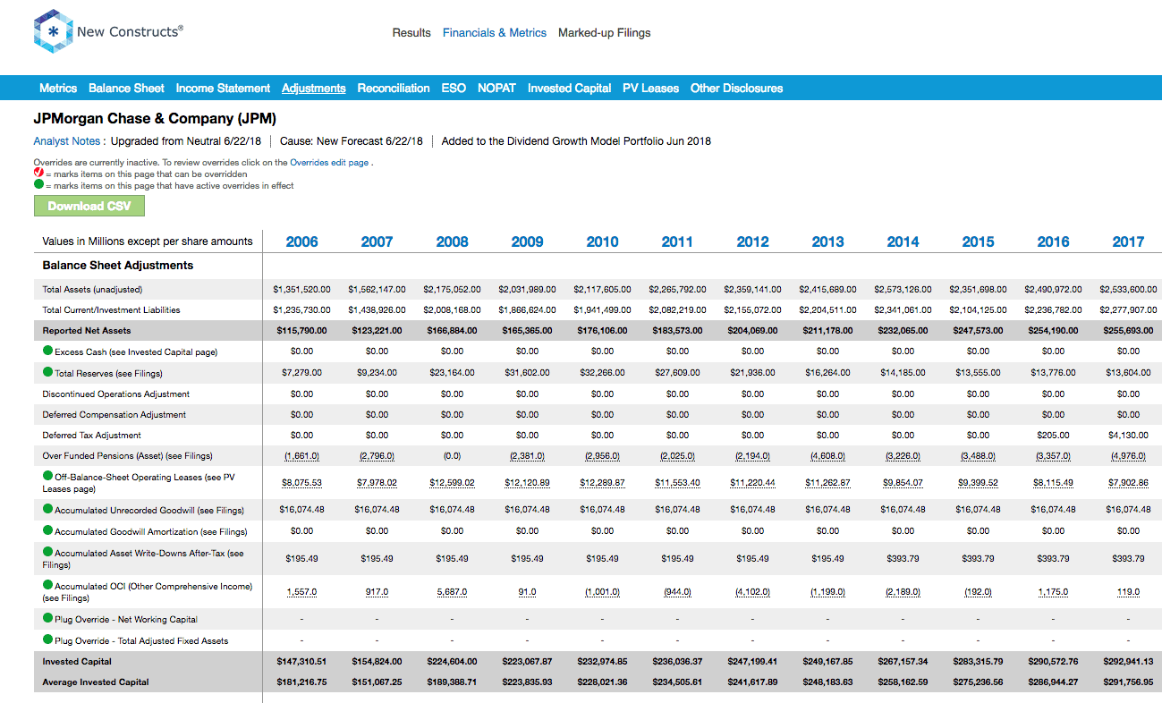Open the ESO tab
Screen dimensions: 1162x703
tap(454, 89)
